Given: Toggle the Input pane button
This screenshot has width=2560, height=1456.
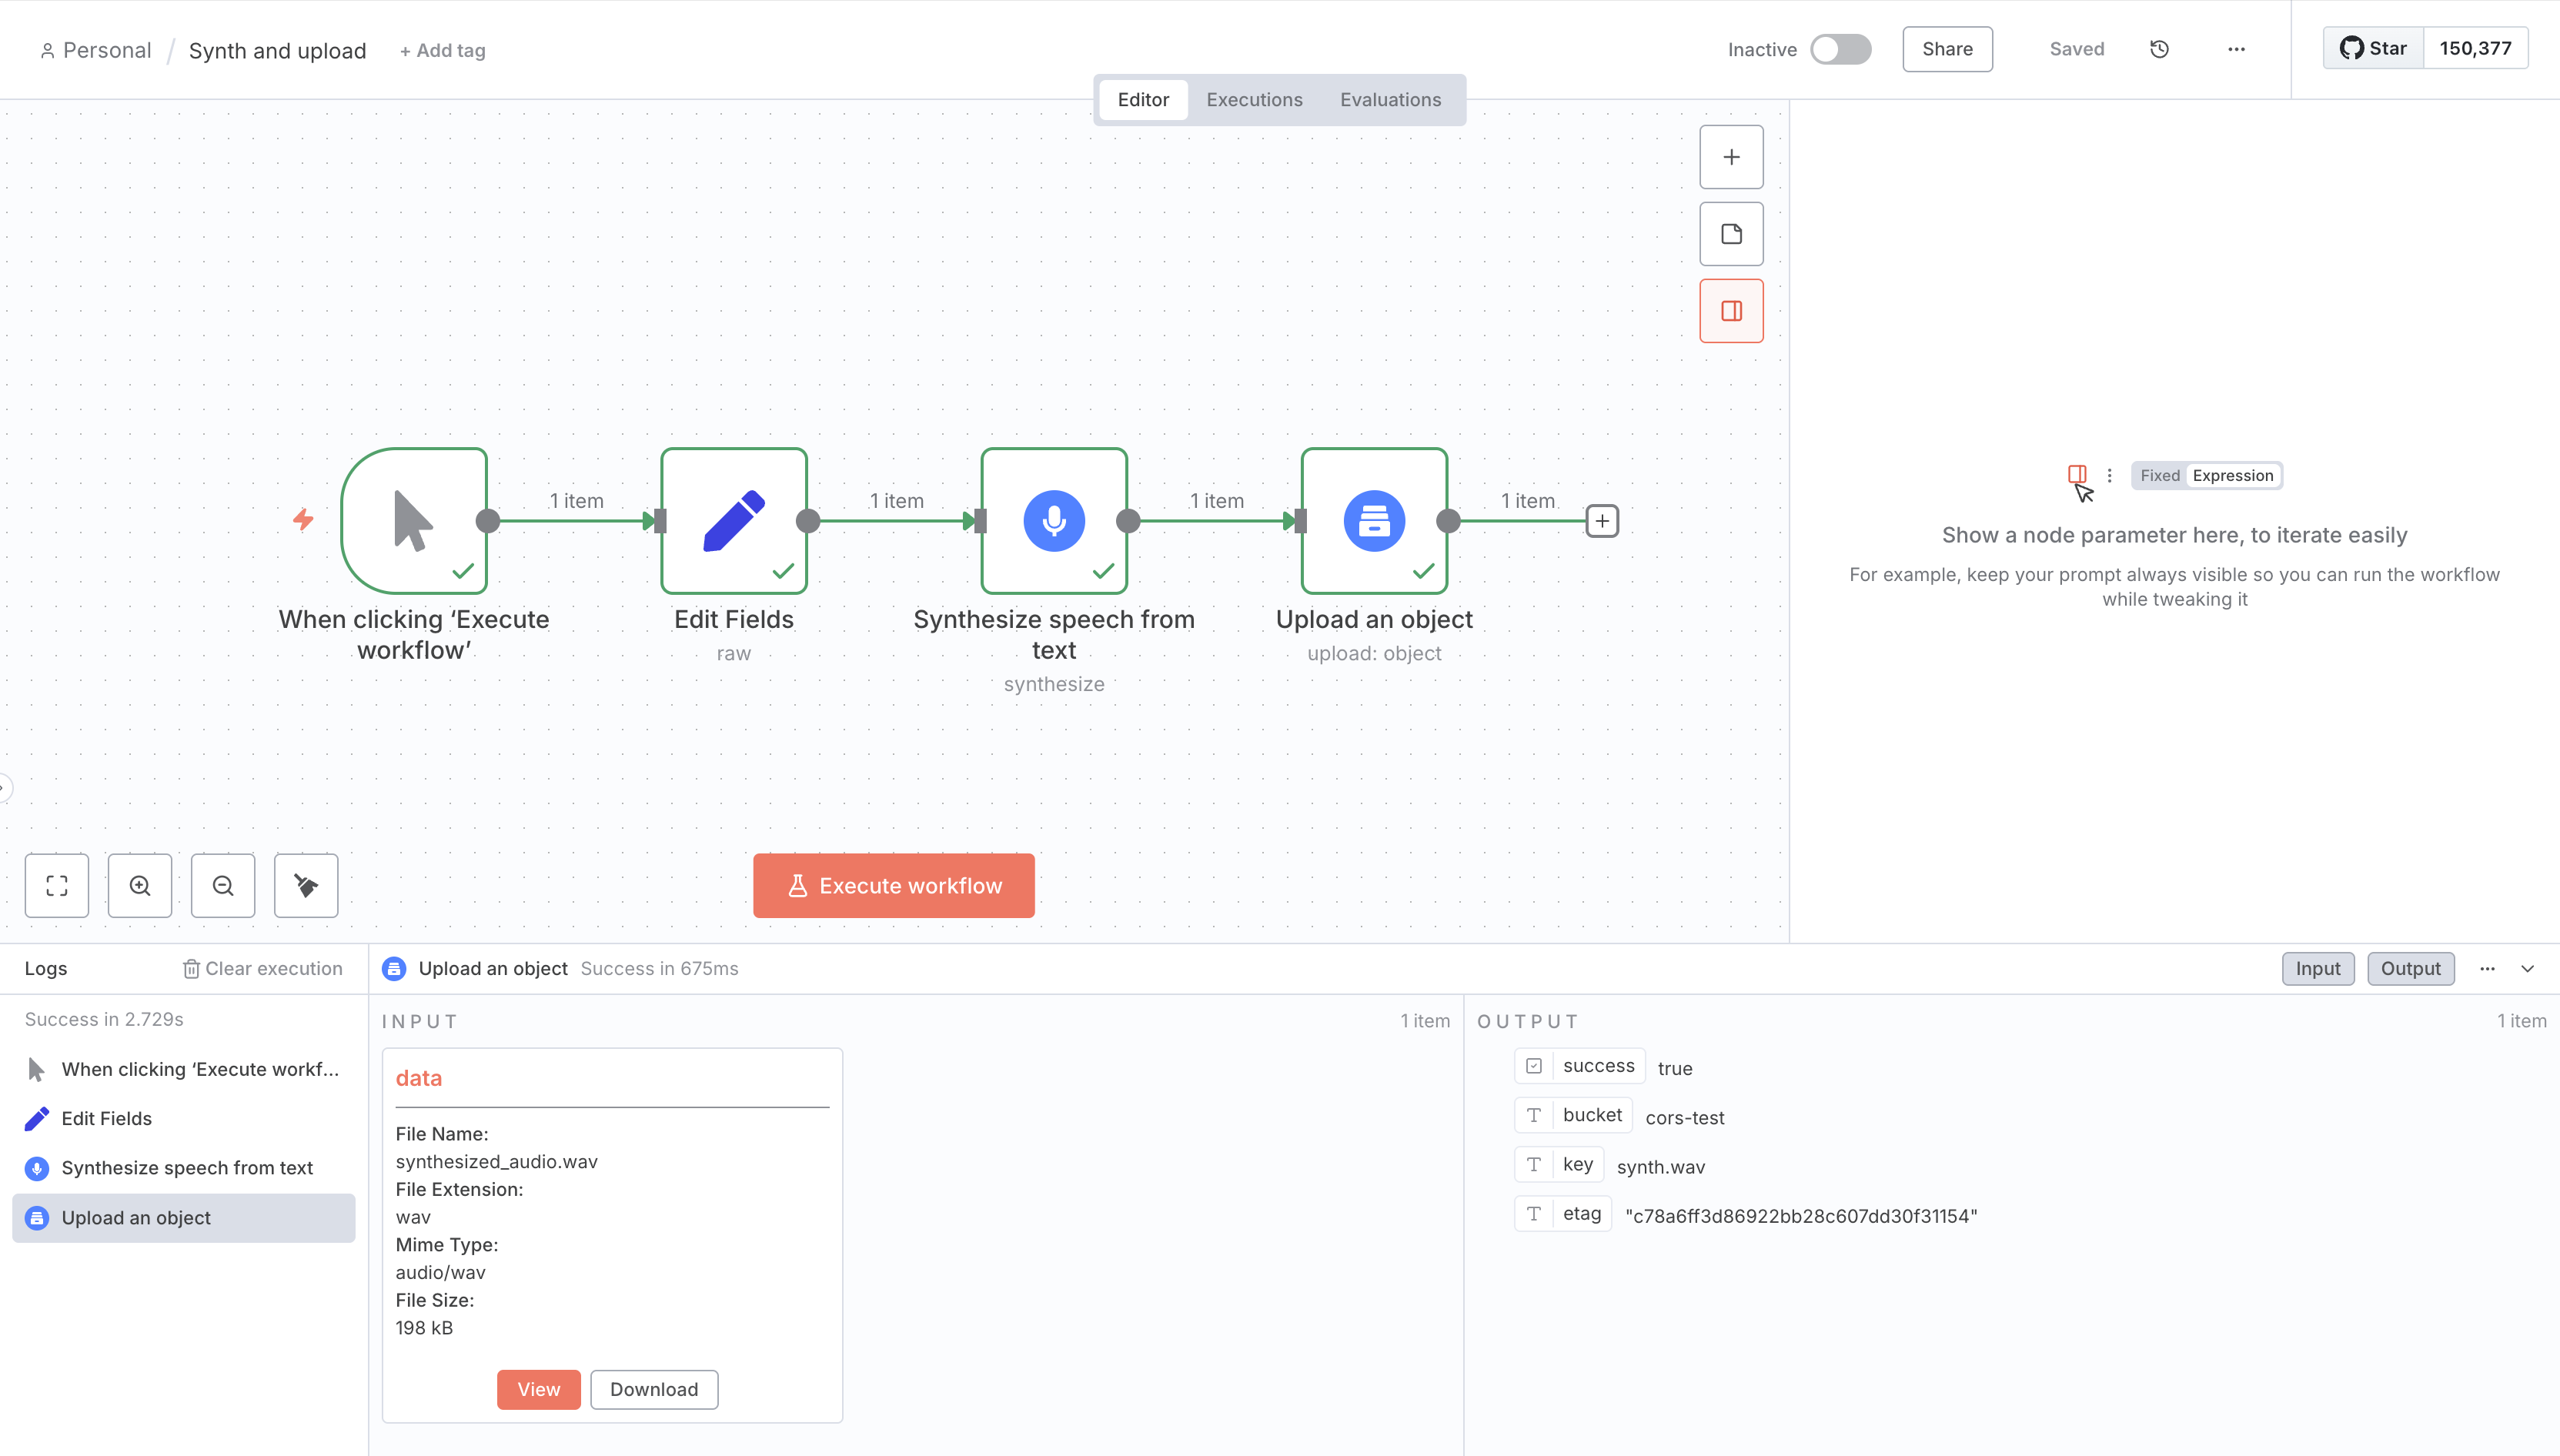Looking at the screenshot, I should tap(2317, 968).
